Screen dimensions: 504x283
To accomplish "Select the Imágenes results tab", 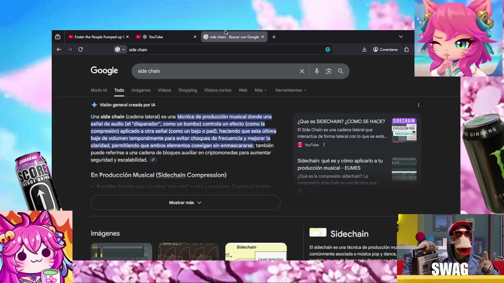I will (141, 90).
